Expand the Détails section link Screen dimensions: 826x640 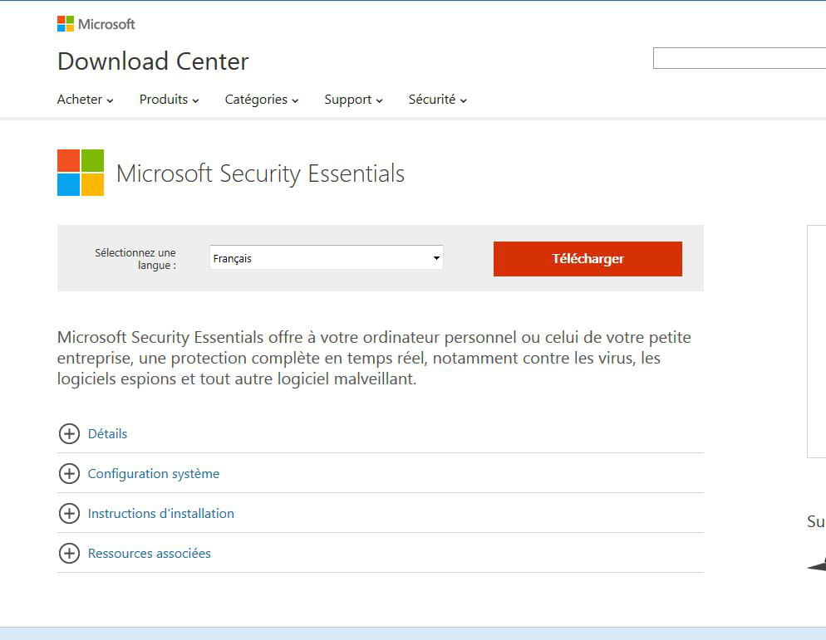pos(107,433)
